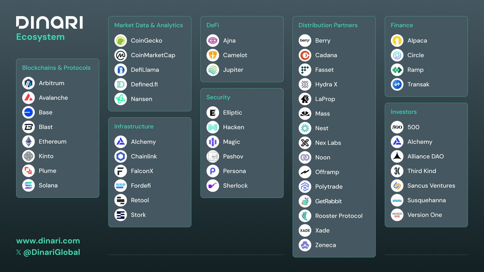Viewport: 484px width, 272px height.
Task: Click the Hydra X partner entry
Action: (x=321, y=84)
